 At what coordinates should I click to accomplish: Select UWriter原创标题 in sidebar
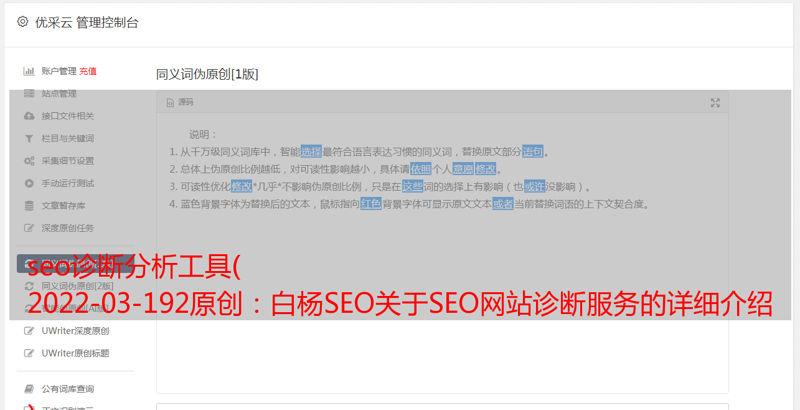pos(75,353)
